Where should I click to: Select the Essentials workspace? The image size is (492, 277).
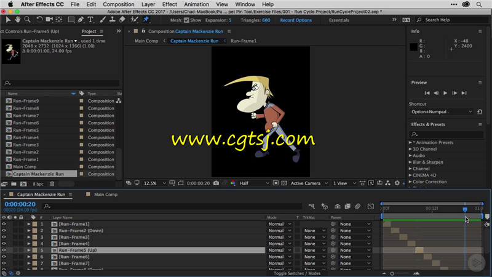(339, 20)
